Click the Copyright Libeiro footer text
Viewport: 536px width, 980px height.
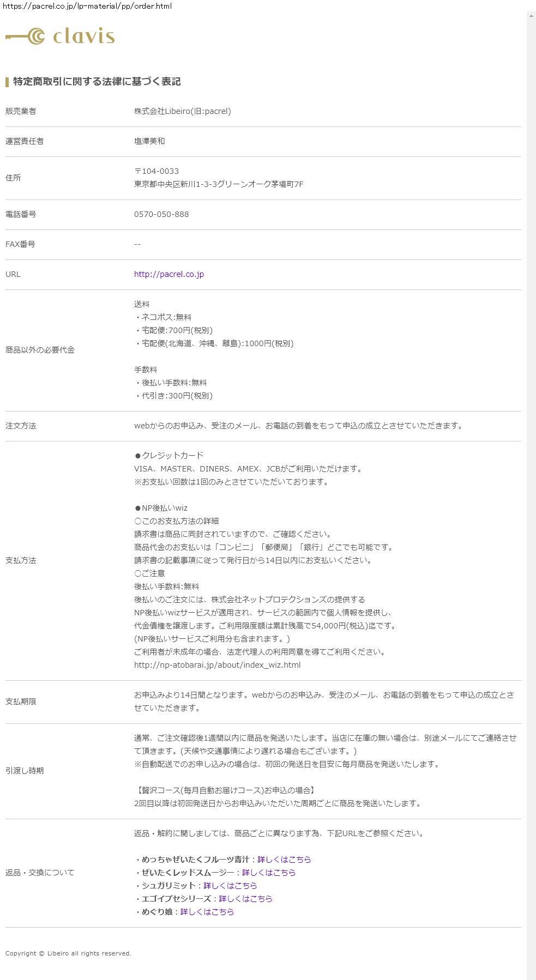pyautogui.click(x=68, y=953)
